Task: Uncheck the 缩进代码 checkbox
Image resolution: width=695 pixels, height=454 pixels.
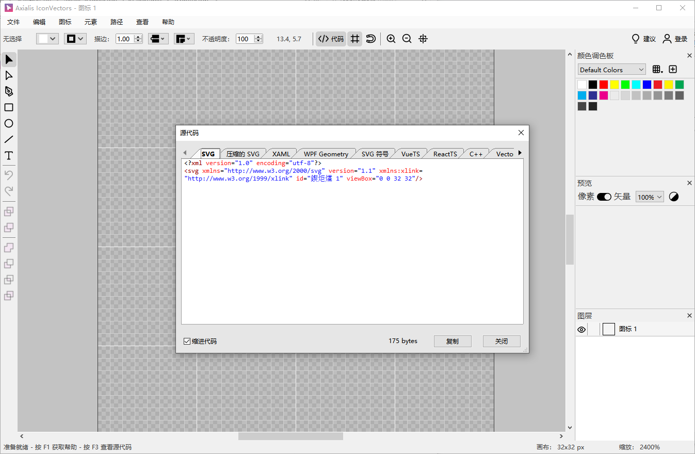Action: [187, 340]
